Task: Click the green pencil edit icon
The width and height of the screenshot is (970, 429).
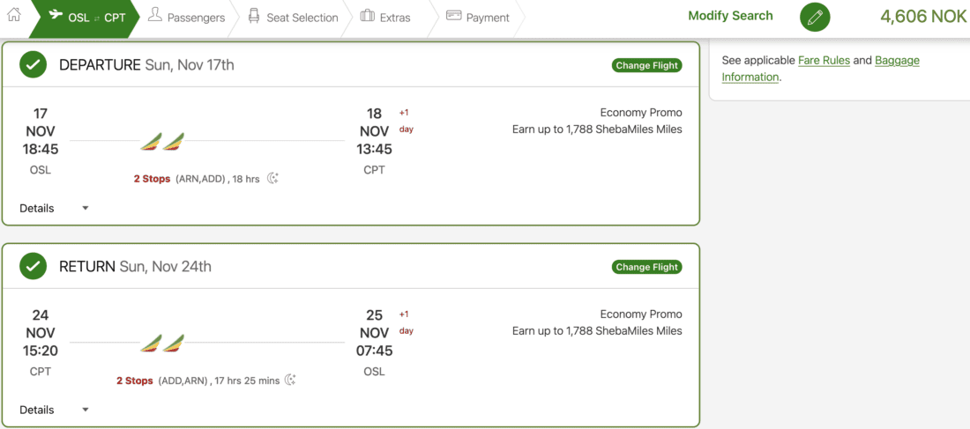Action: [x=815, y=17]
